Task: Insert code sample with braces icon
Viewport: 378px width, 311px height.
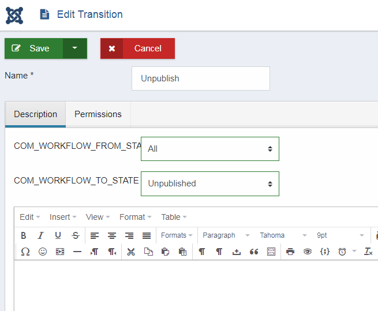Action: [325, 252]
